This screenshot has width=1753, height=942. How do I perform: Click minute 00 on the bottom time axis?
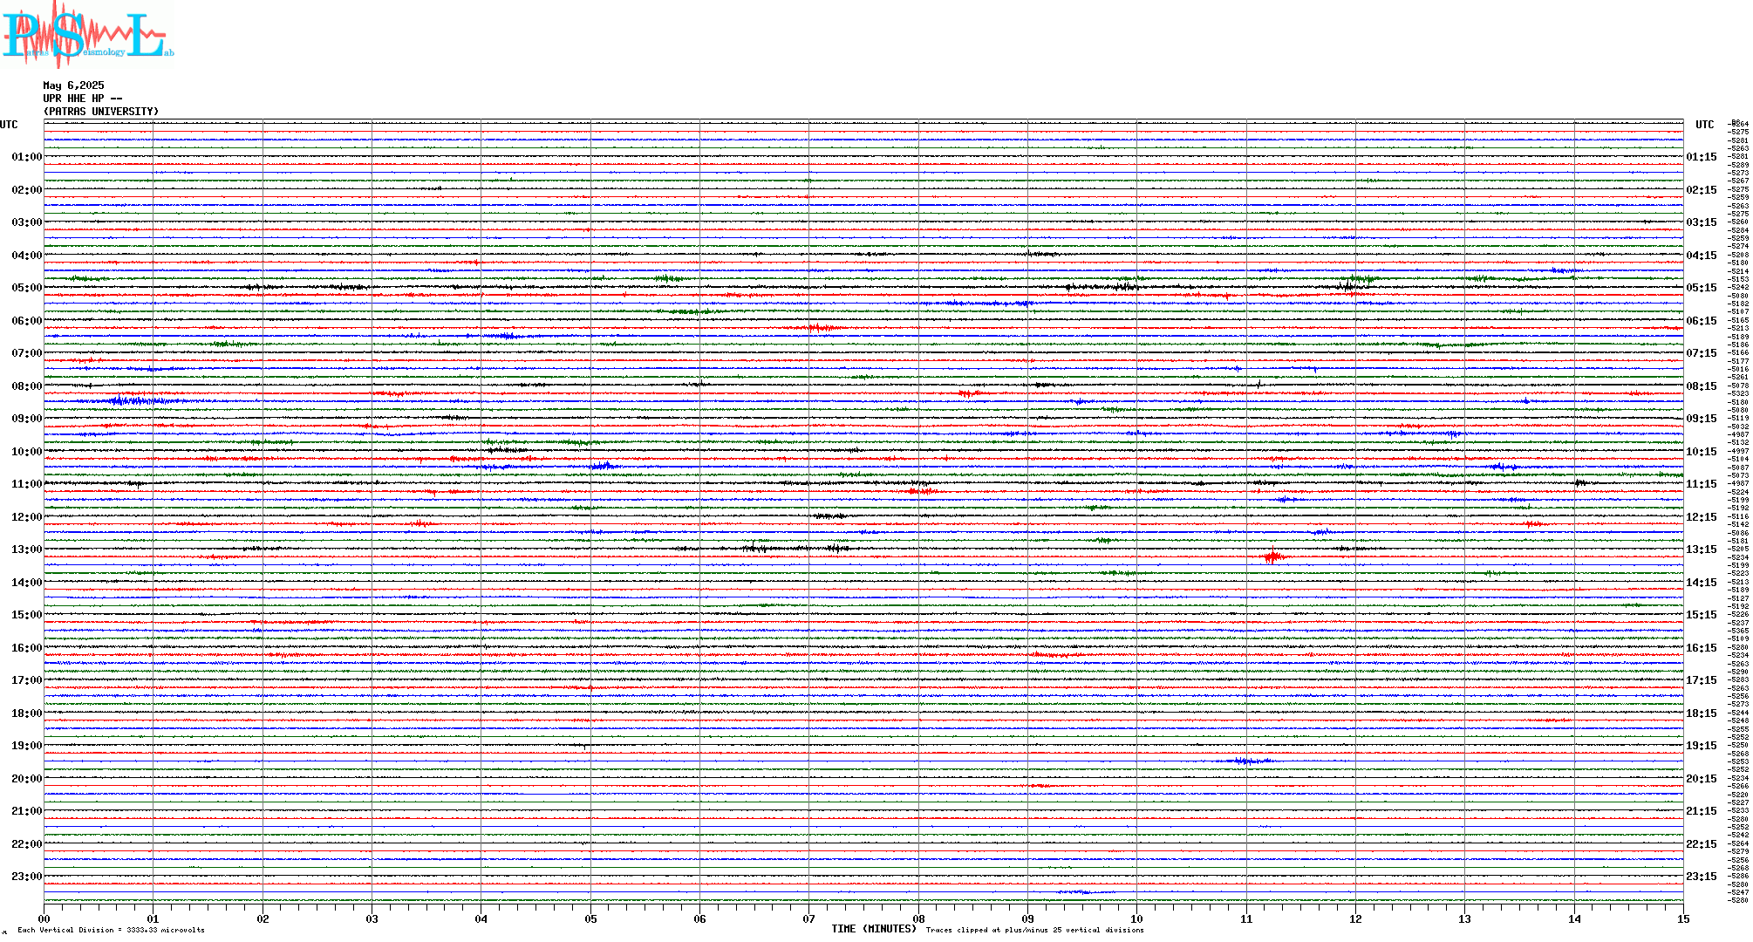tap(44, 918)
